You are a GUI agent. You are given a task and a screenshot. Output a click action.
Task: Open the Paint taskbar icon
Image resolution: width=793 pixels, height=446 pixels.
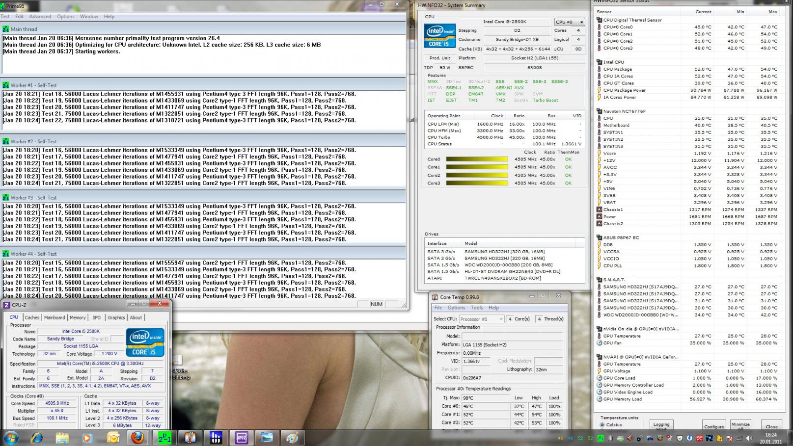tap(293, 438)
